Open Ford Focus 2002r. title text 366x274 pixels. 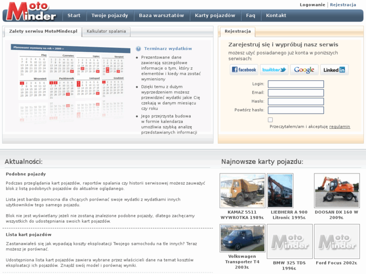click(336, 263)
